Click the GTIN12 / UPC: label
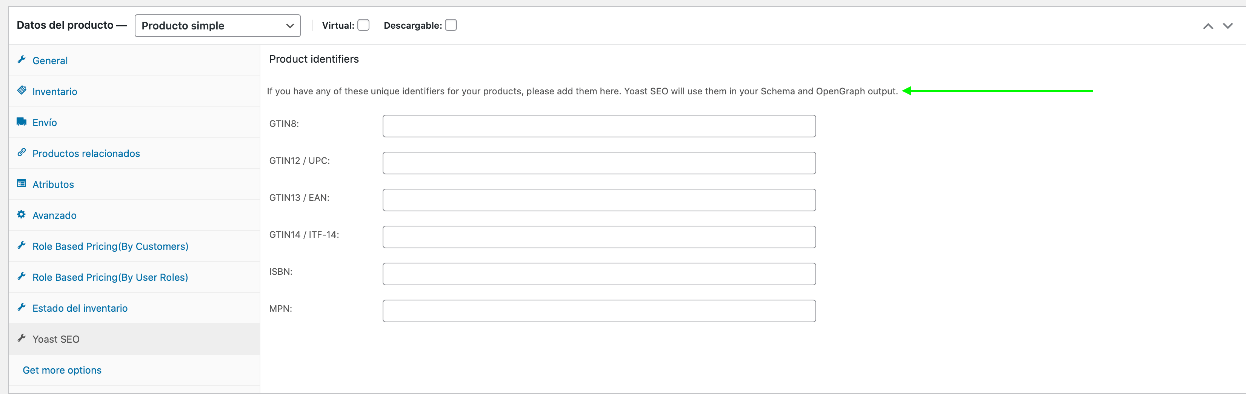 pos(299,161)
